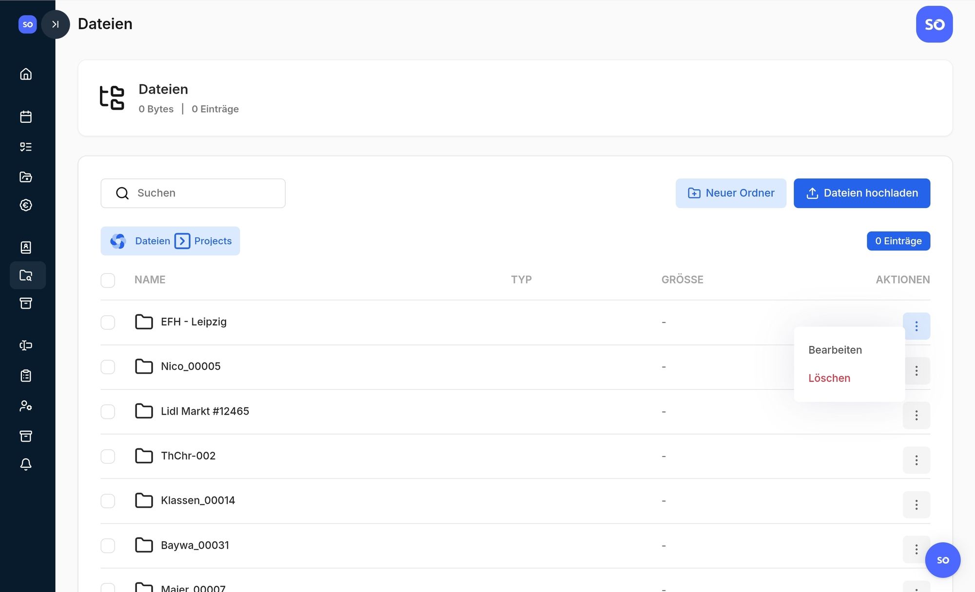Open the calendar icon in sidebar
This screenshot has width=975, height=592.
tap(26, 117)
